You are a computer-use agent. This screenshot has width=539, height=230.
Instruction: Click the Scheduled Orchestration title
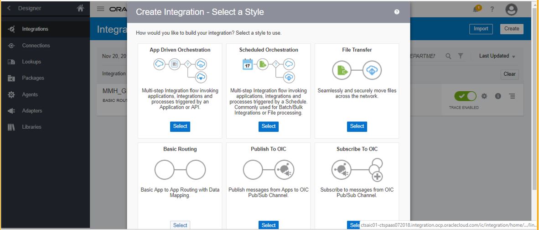tap(269, 50)
